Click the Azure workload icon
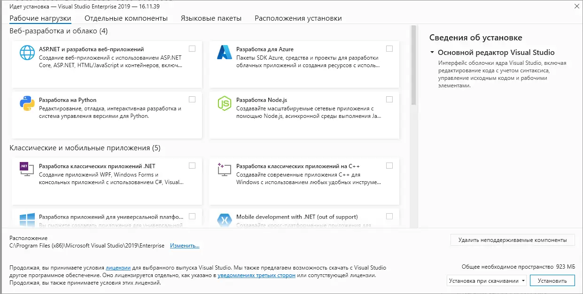This screenshot has width=583, height=294. [224, 53]
